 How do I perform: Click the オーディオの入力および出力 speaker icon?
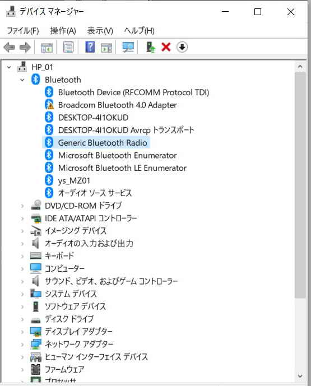pyautogui.click(x=35, y=243)
